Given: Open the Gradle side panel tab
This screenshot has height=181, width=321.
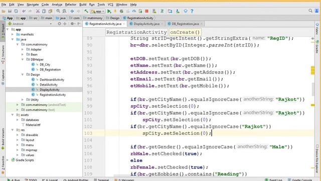Looking at the screenshot, I should pos(317,47).
